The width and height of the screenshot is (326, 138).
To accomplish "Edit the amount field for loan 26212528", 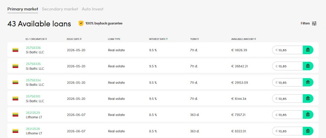I will pos(288,131).
